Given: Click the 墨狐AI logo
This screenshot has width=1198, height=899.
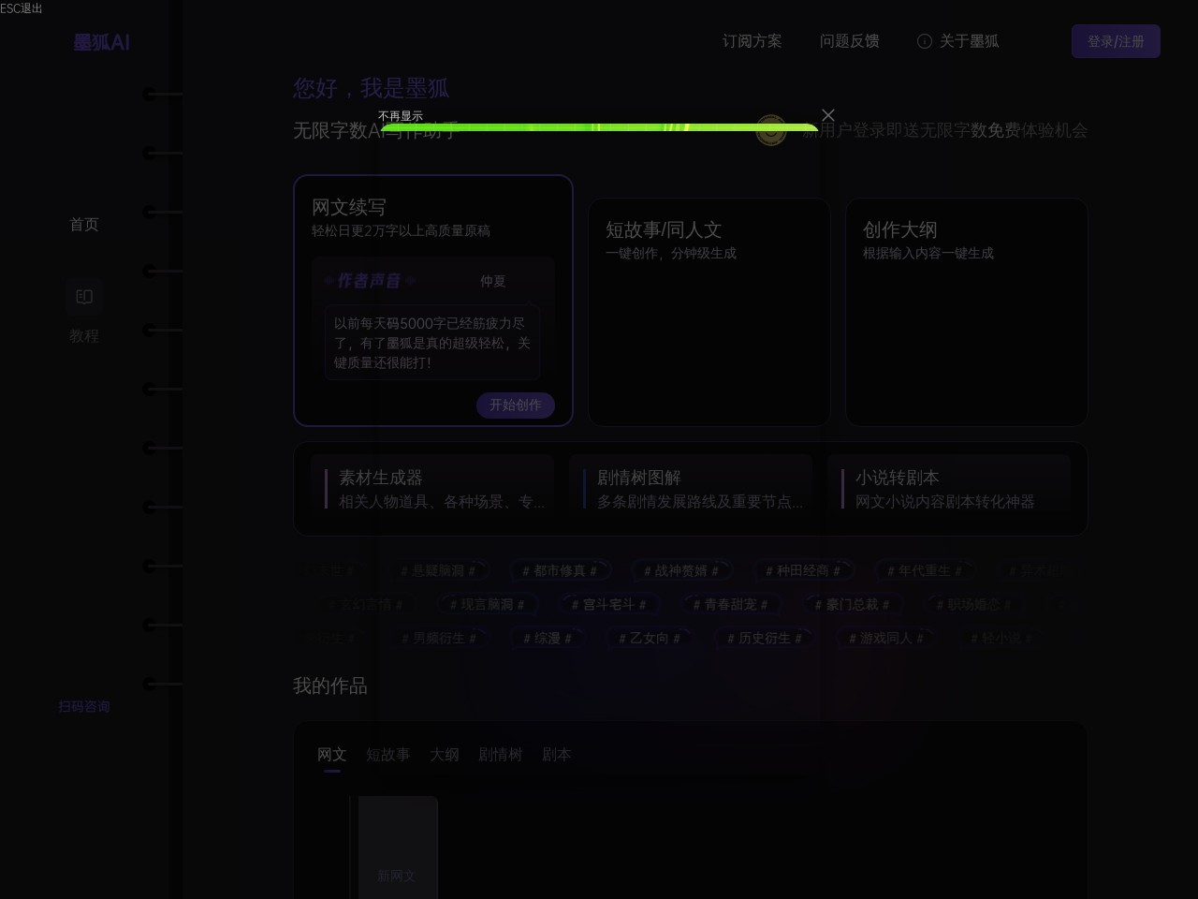Looking at the screenshot, I should [101, 42].
